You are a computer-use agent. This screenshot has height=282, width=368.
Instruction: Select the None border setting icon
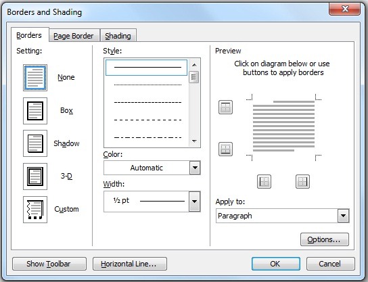pos(35,78)
